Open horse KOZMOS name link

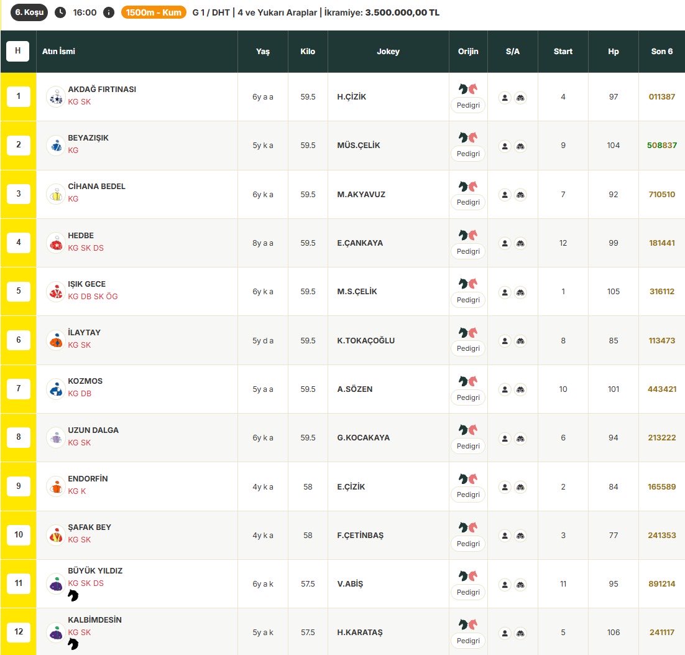(x=85, y=381)
